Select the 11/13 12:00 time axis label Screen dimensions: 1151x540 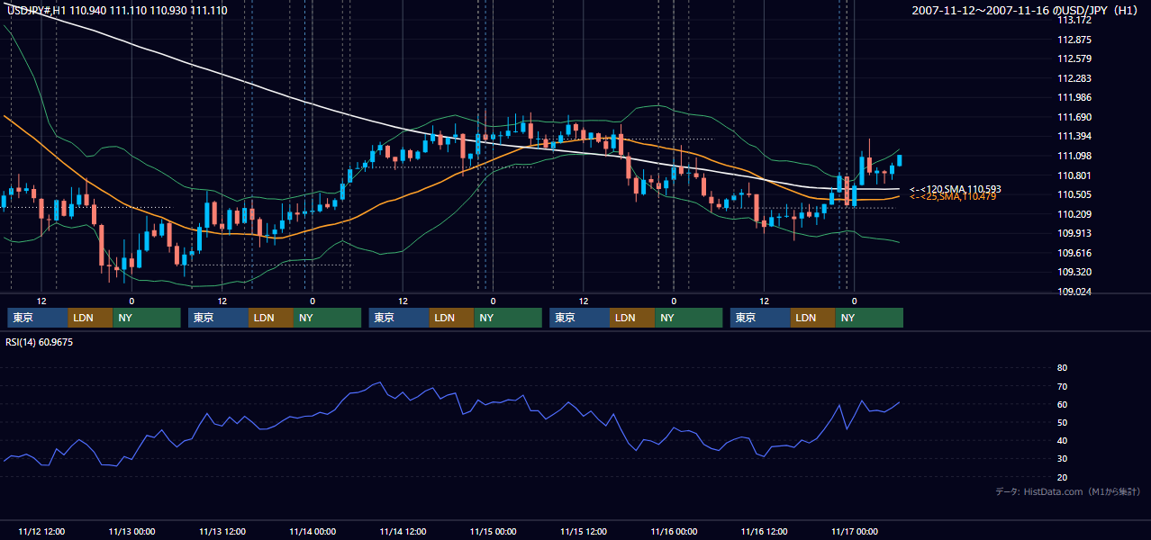(x=222, y=531)
